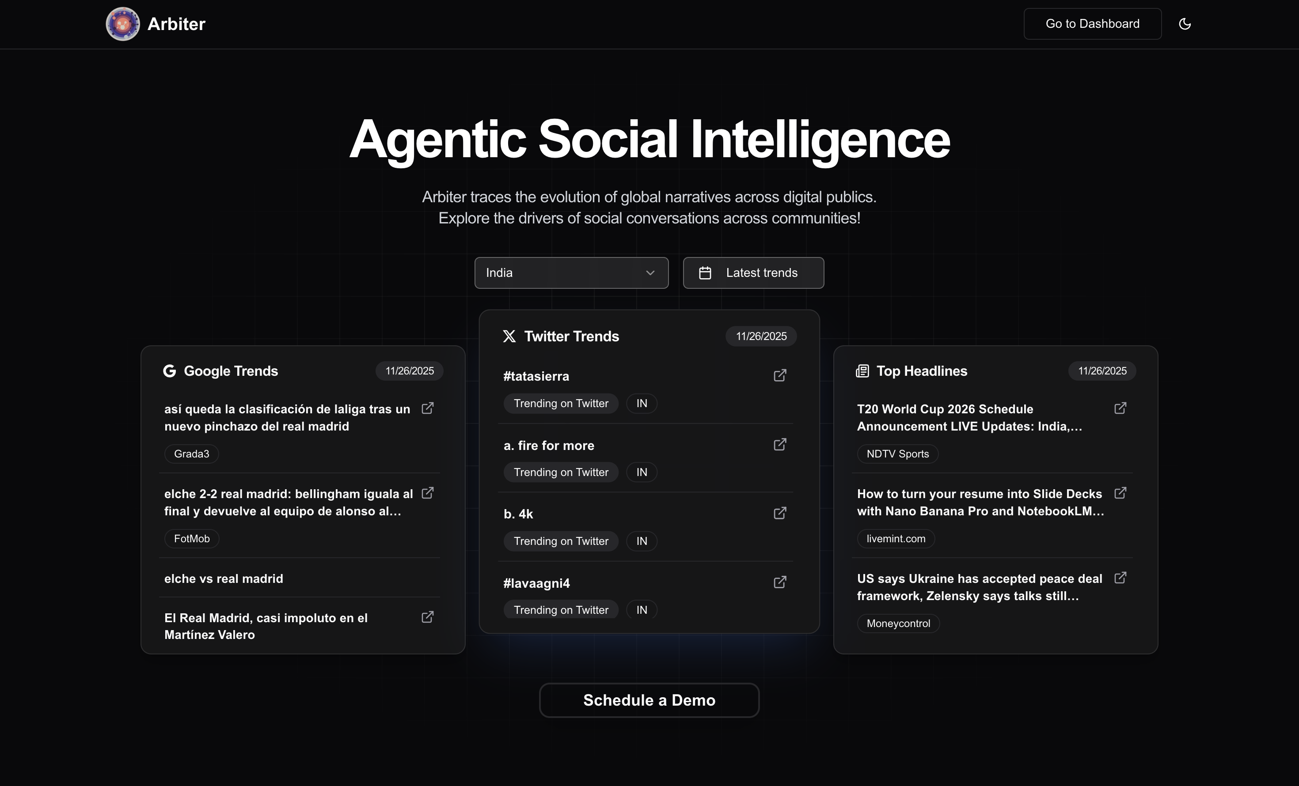
Task: Open the Latest trends date picker
Action: click(753, 273)
